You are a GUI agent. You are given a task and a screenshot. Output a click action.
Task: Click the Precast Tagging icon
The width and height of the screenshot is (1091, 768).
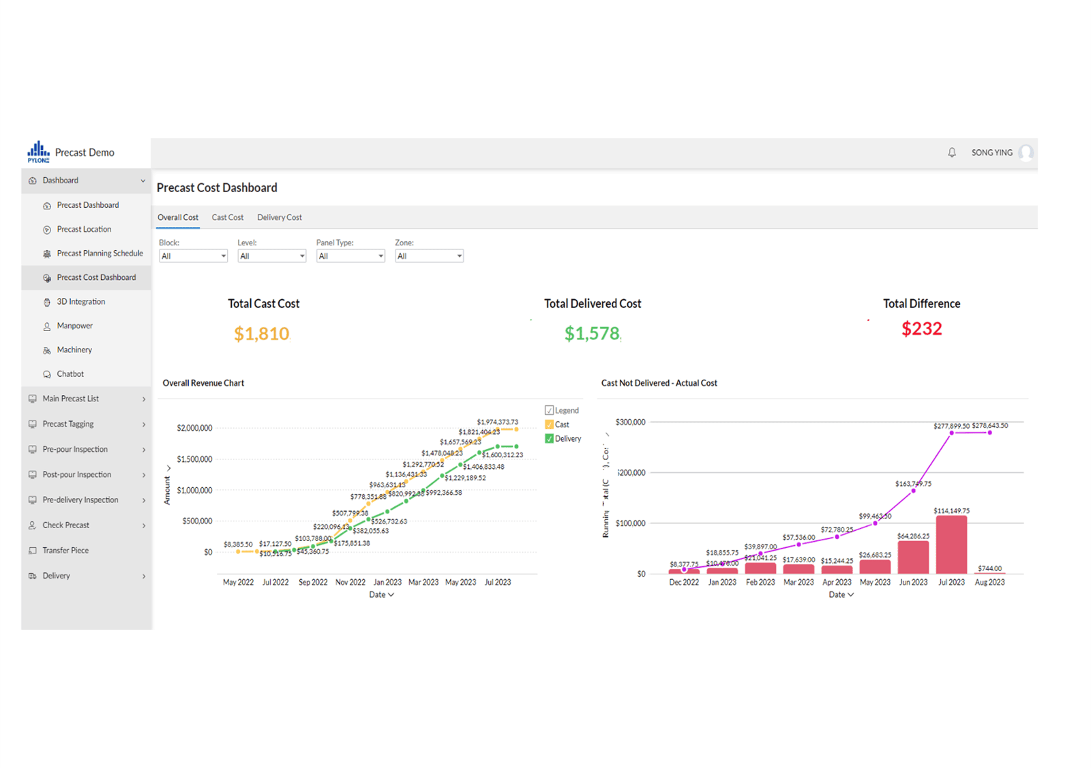click(33, 424)
